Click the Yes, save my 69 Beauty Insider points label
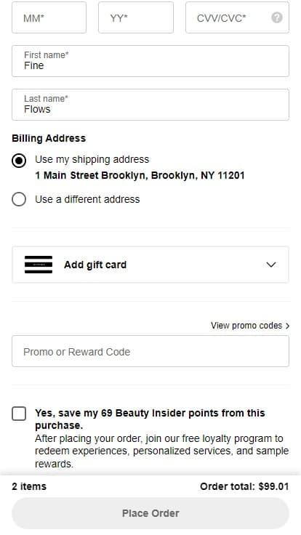Image resolution: width=301 pixels, height=535 pixels. 150,419
